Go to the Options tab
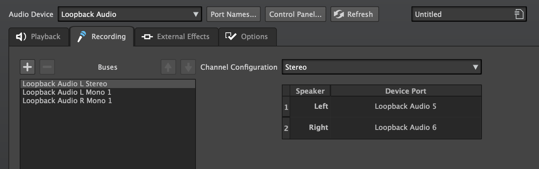Image resolution: width=539 pixels, height=169 pixels. click(x=247, y=37)
